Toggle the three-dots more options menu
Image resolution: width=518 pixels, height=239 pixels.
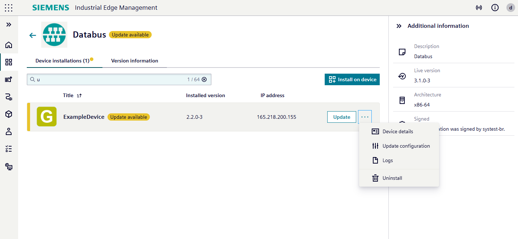point(365,117)
